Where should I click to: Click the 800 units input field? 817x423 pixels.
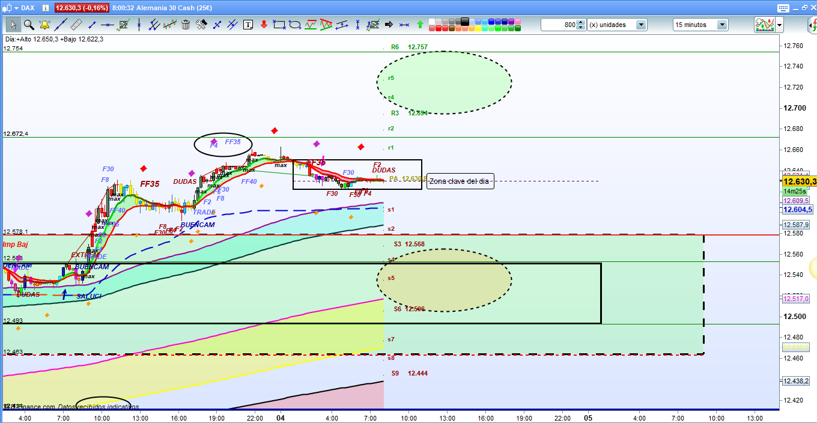pyautogui.click(x=558, y=25)
